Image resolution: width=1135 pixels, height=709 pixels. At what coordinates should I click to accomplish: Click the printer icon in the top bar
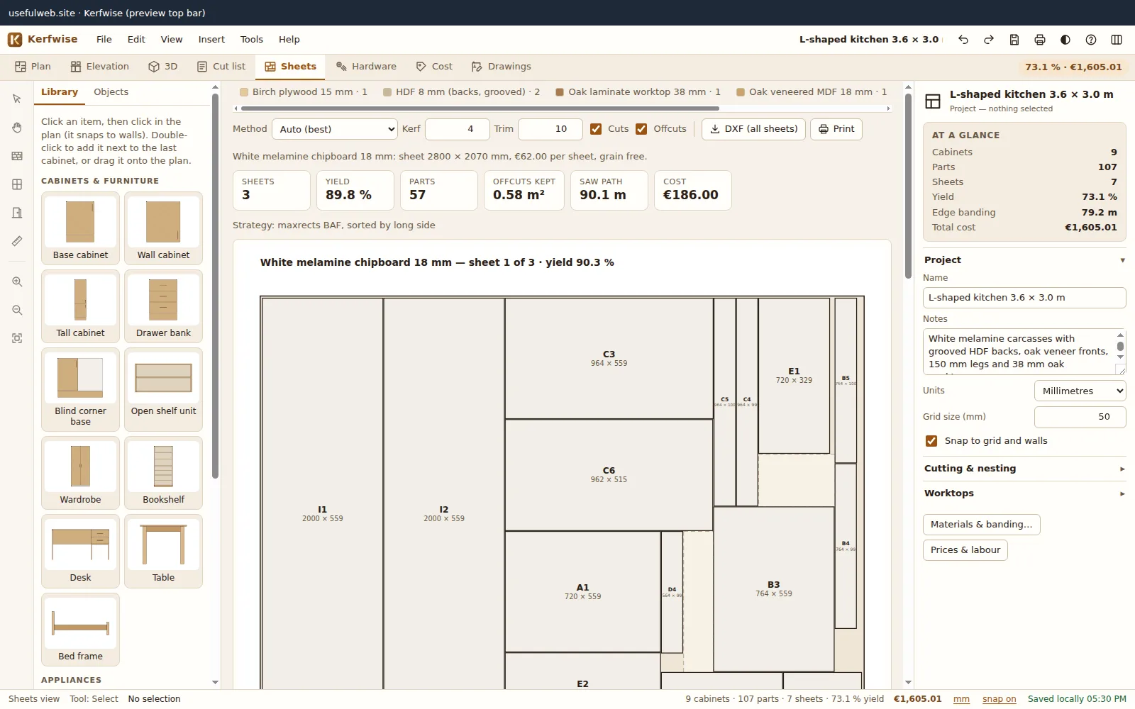tap(1040, 40)
